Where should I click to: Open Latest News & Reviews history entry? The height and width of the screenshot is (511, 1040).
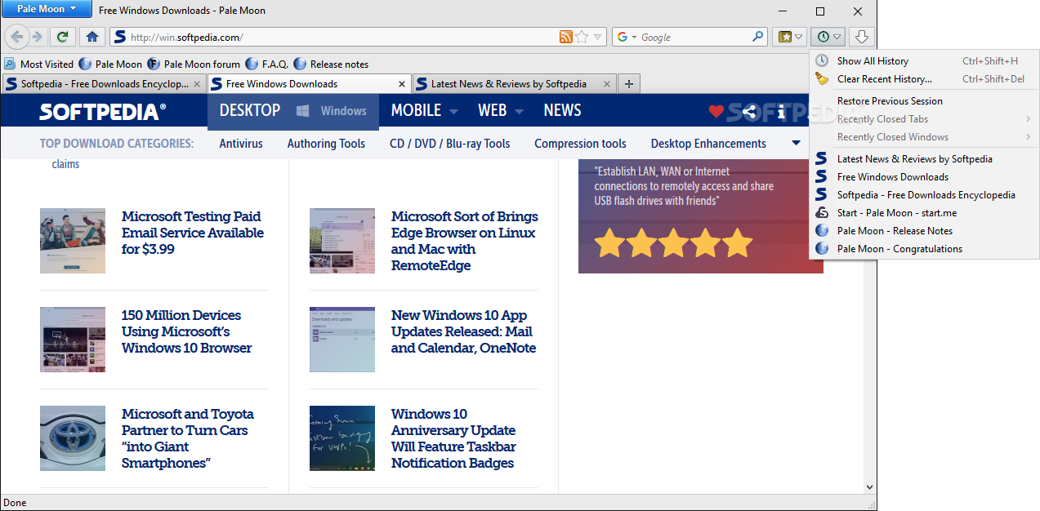924,159
